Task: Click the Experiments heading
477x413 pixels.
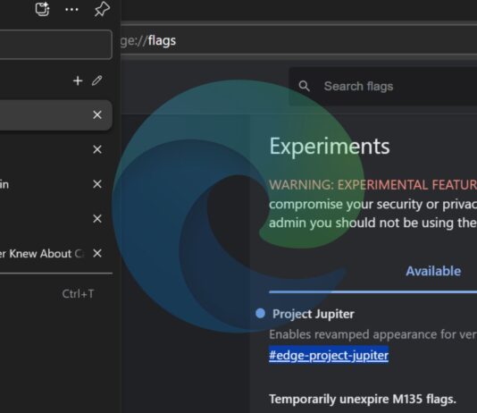Action: click(x=330, y=147)
